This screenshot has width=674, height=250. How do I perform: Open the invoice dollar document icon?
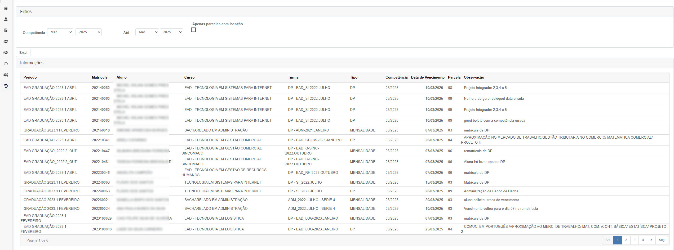6,30
